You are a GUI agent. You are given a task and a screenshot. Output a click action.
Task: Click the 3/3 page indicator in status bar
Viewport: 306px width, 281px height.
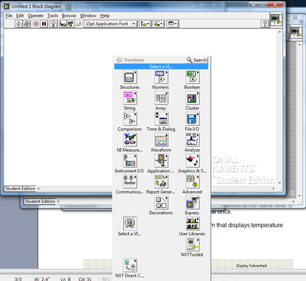[x=18, y=279]
